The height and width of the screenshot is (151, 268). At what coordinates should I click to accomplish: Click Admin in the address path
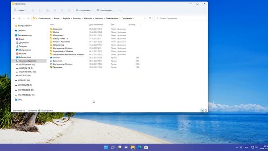(57, 18)
